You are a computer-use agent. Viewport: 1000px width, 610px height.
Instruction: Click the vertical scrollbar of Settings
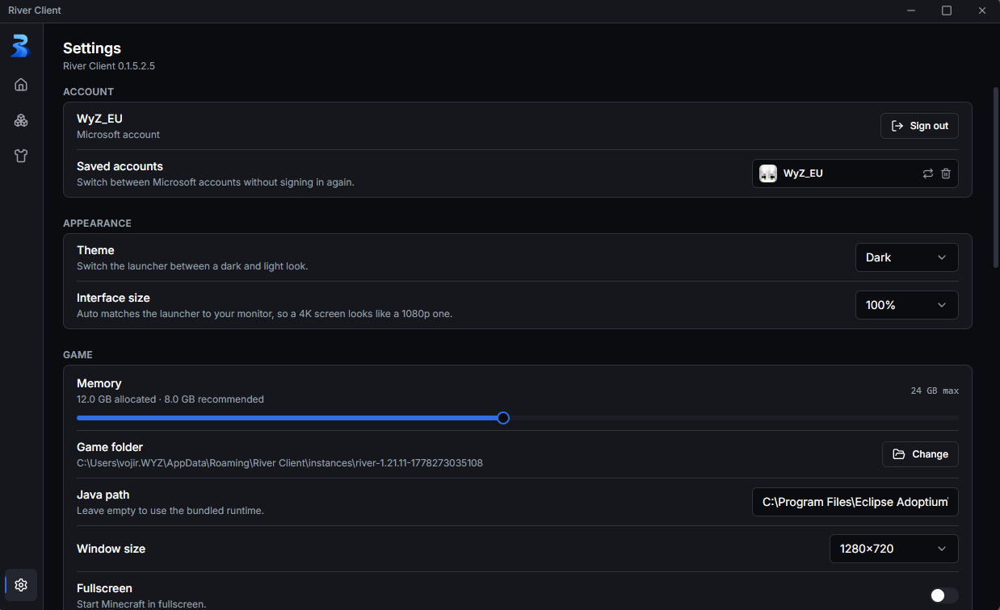click(995, 178)
